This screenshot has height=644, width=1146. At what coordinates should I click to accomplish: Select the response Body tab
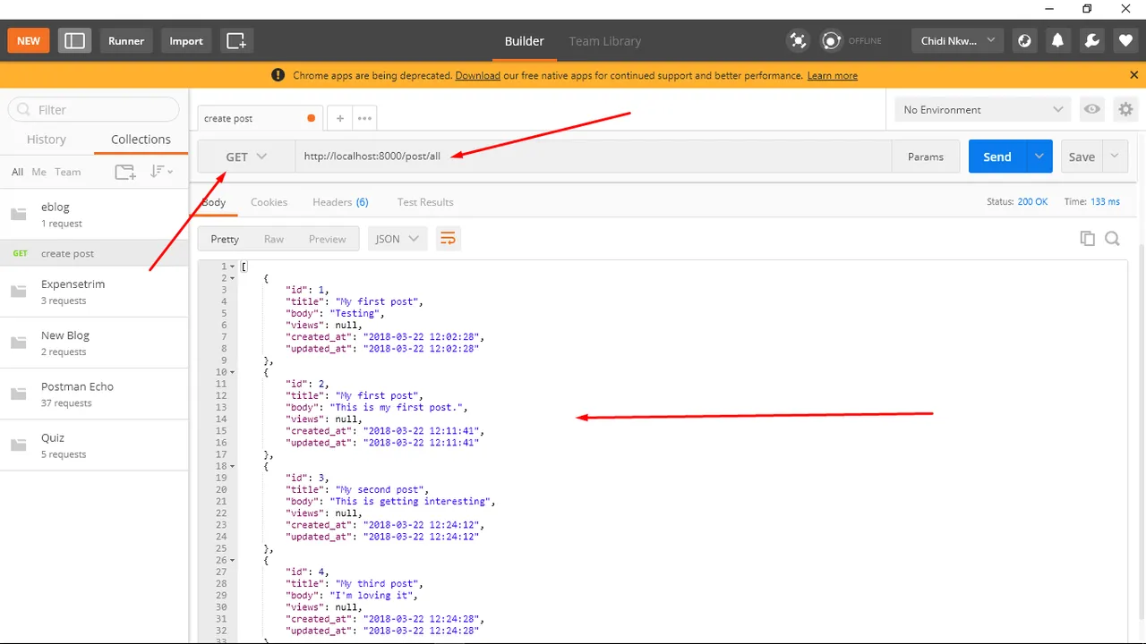click(213, 202)
